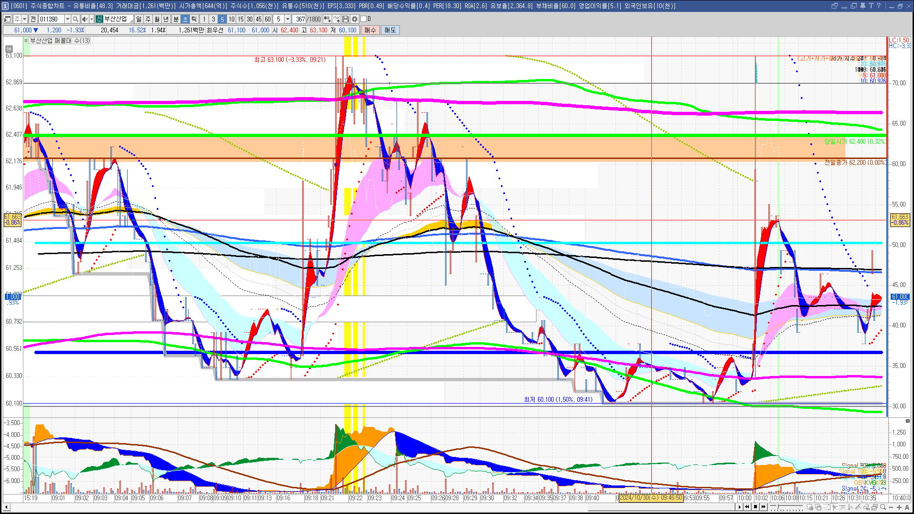Select the 30 interval tab
914x514 pixels.
[x=249, y=19]
